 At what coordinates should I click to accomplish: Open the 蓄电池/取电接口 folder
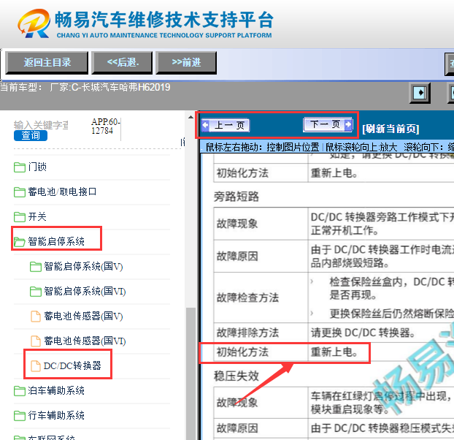62,192
